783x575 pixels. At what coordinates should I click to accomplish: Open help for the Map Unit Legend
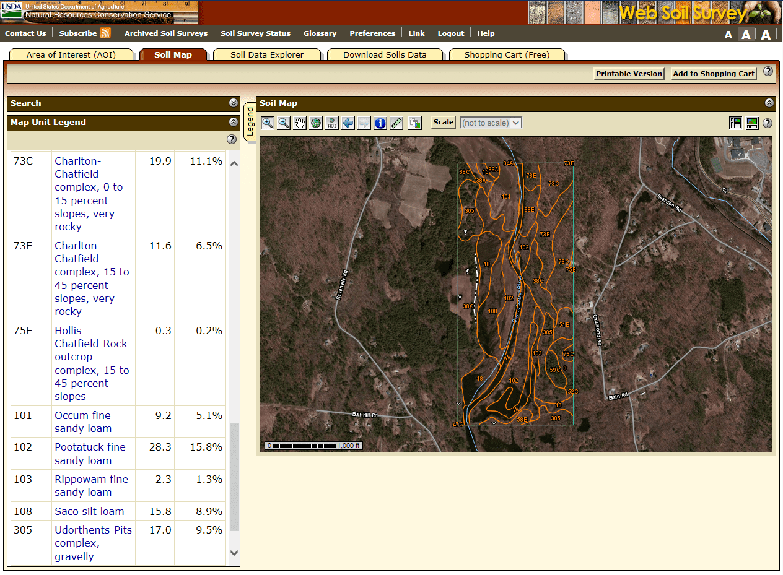pyautogui.click(x=232, y=139)
